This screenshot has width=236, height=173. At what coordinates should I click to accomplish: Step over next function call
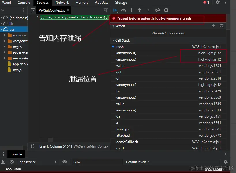(x=123, y=10)
